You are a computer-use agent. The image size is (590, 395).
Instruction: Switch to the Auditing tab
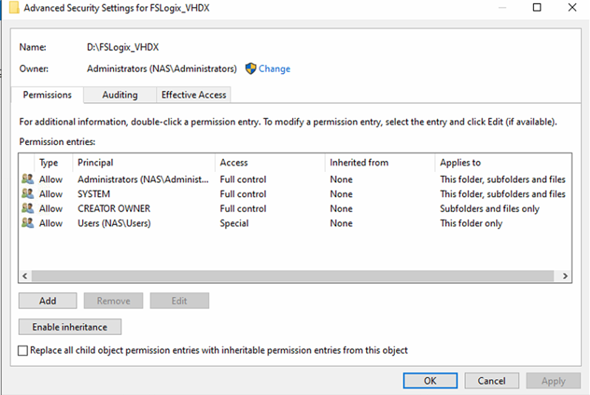pyautogui.click(x=120, y=95)
